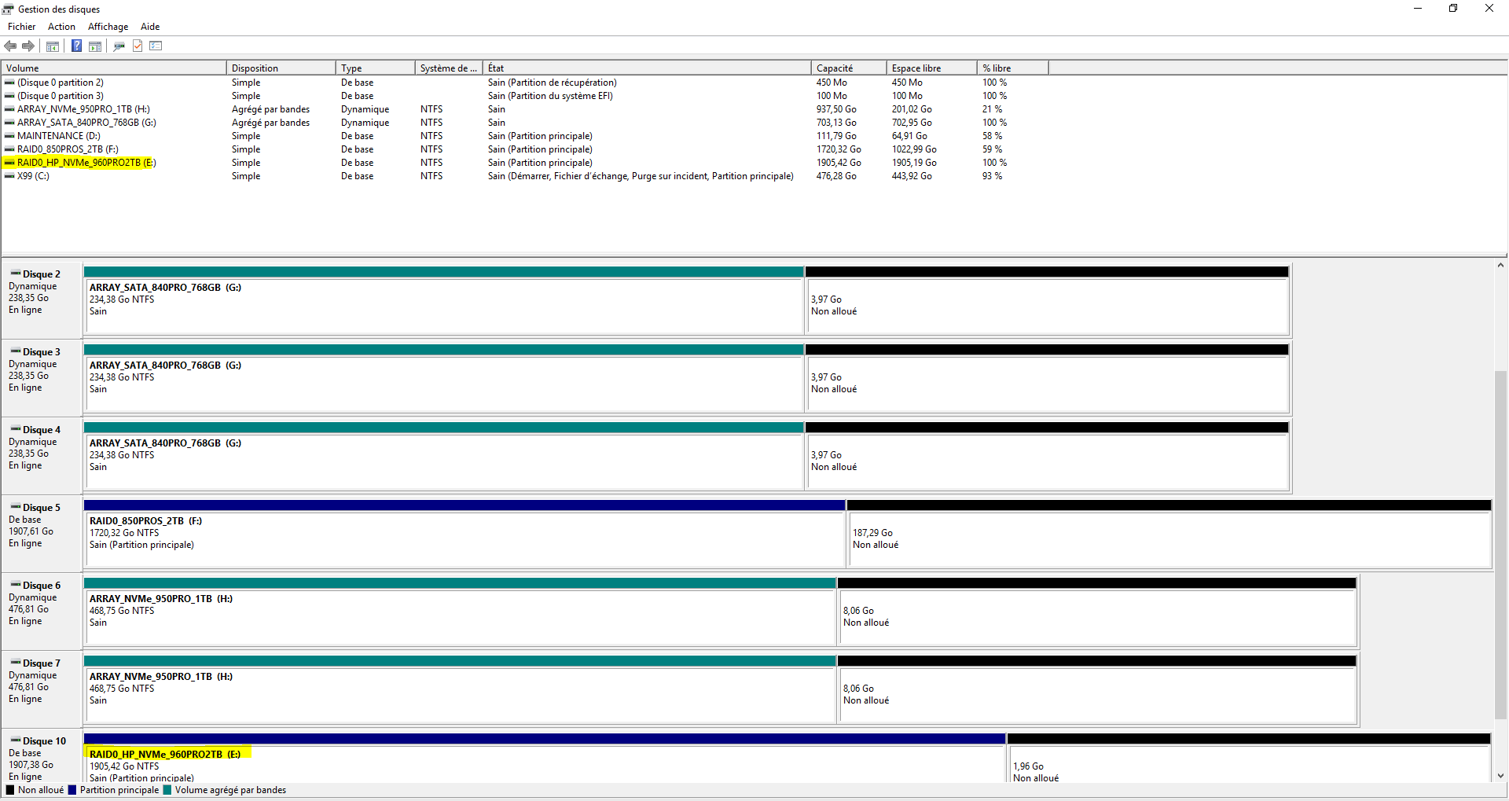This screenshot has height=801, width=1509.
Task: Click the 937,50 Go capacity cell
Action: coord(836,109)
